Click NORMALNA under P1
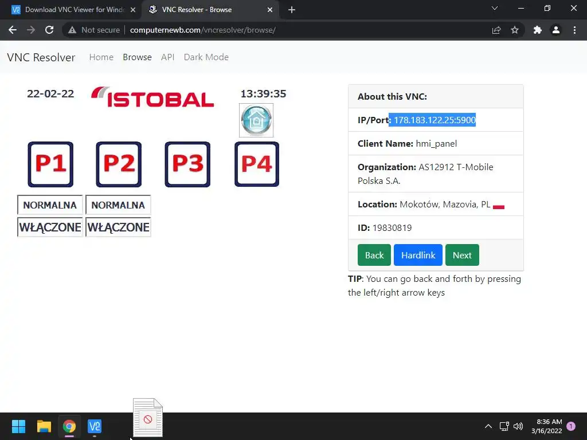Screen dimensions: 587x440 coord(50,205)
